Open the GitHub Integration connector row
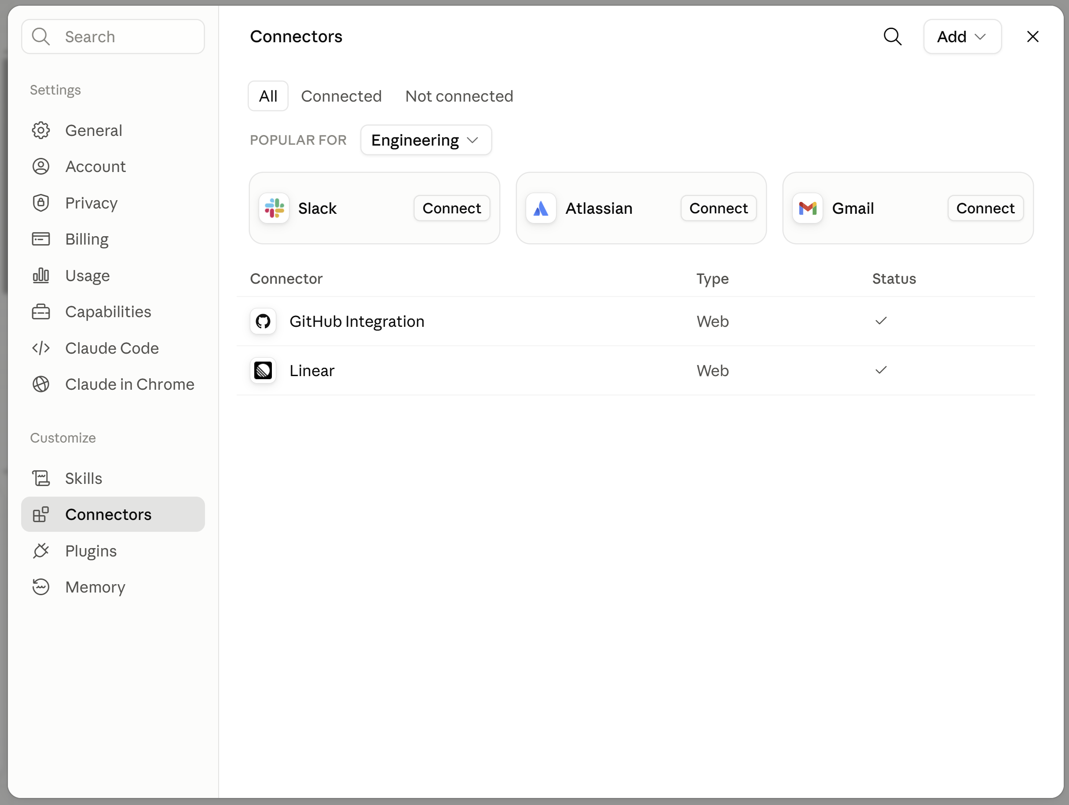The image size is (1069, 805). 636,321
